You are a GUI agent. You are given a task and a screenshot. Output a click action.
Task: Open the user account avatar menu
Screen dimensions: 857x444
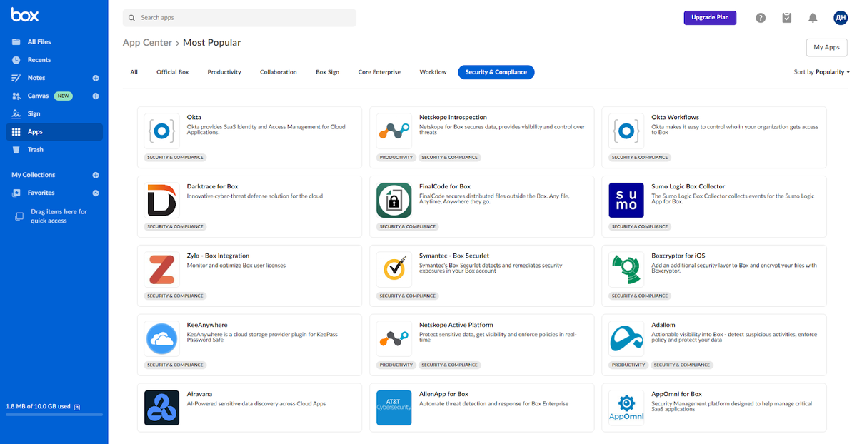coord(840,18)
